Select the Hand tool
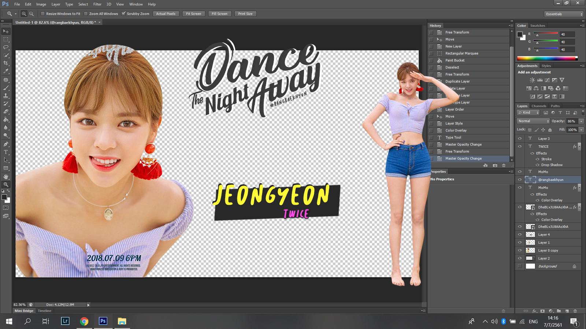The image size is (586, 329). 6,177
